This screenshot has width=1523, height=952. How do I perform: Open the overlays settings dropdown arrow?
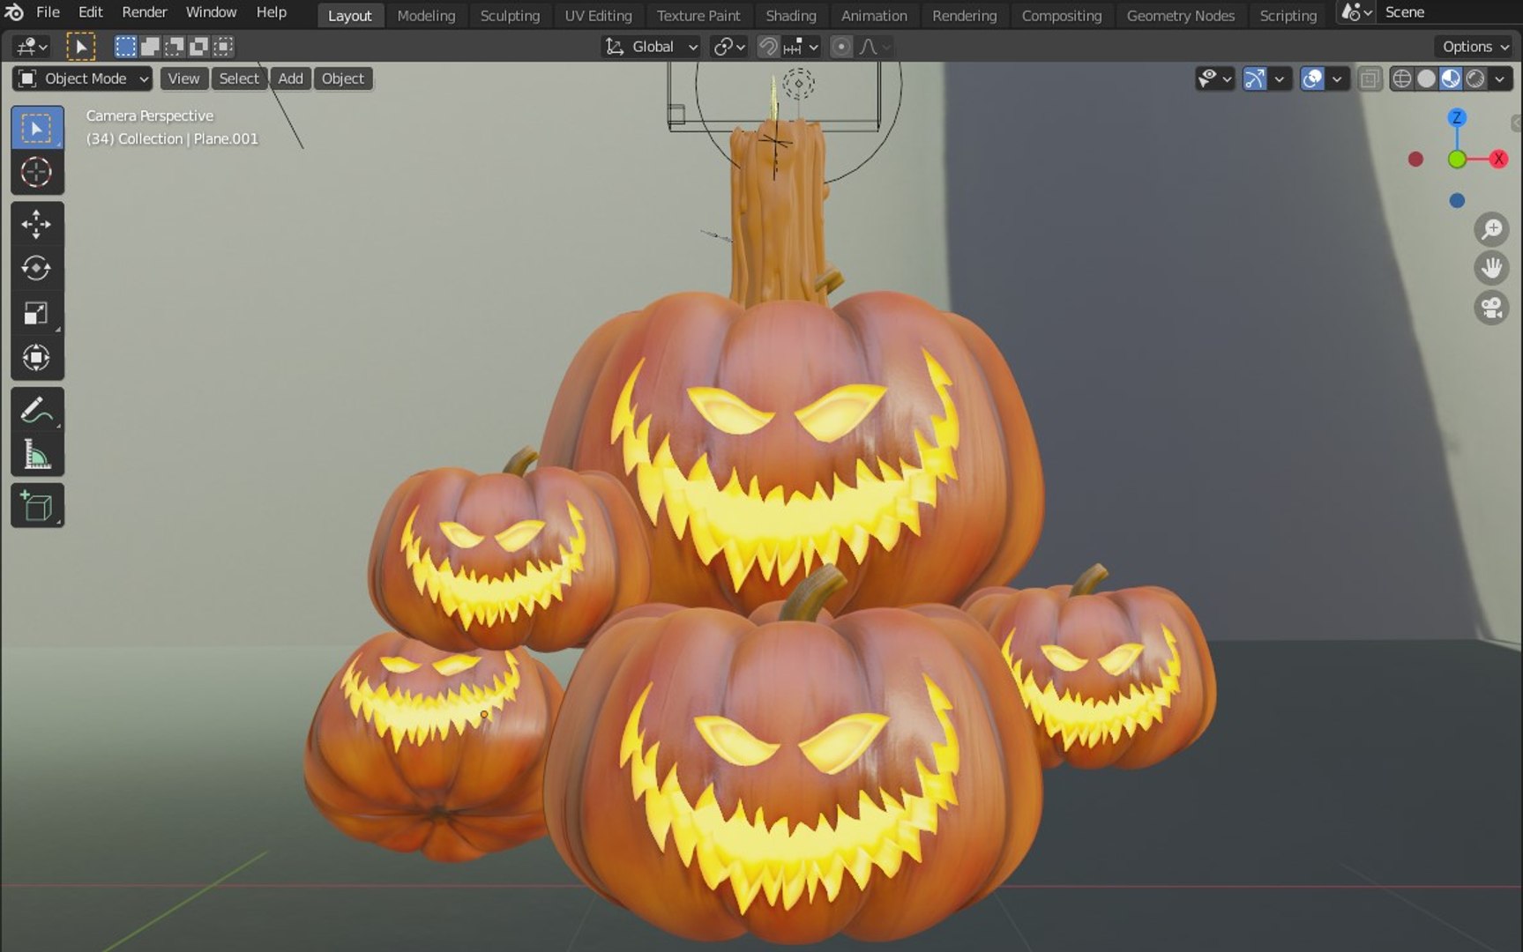(x=1337, y=79)
